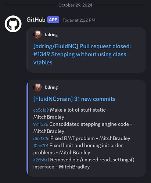Click bdring author name in first embed
151x183 pixels.
click(x=51, y=34)
